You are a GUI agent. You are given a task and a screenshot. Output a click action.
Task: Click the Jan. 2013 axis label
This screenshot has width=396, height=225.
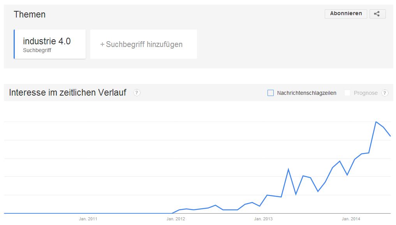[x=263, y=219]
